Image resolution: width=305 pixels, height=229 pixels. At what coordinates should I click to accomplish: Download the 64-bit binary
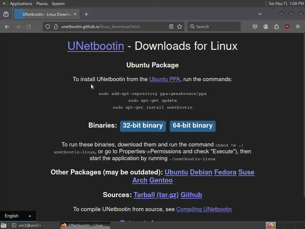tap(193, 126)
